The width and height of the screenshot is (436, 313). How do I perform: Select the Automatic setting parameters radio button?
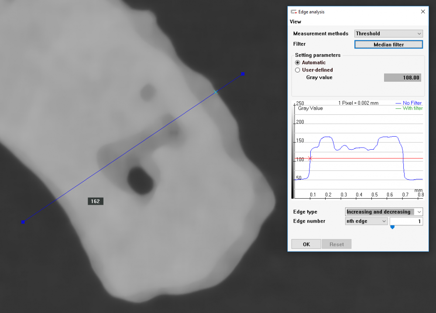[x=298, y=62]
